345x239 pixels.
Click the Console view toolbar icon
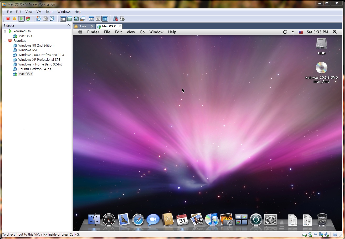[x=105, y=19]
